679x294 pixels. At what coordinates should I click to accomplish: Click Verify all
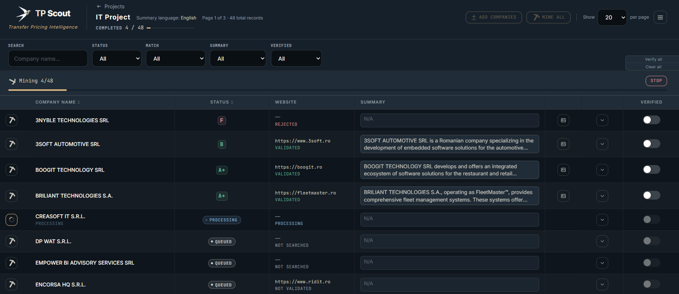pos(653,60)
